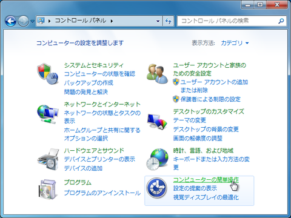The image size is (291, 218).
Task: Open the Ease of Access blue icon
Action: (156, 188)
